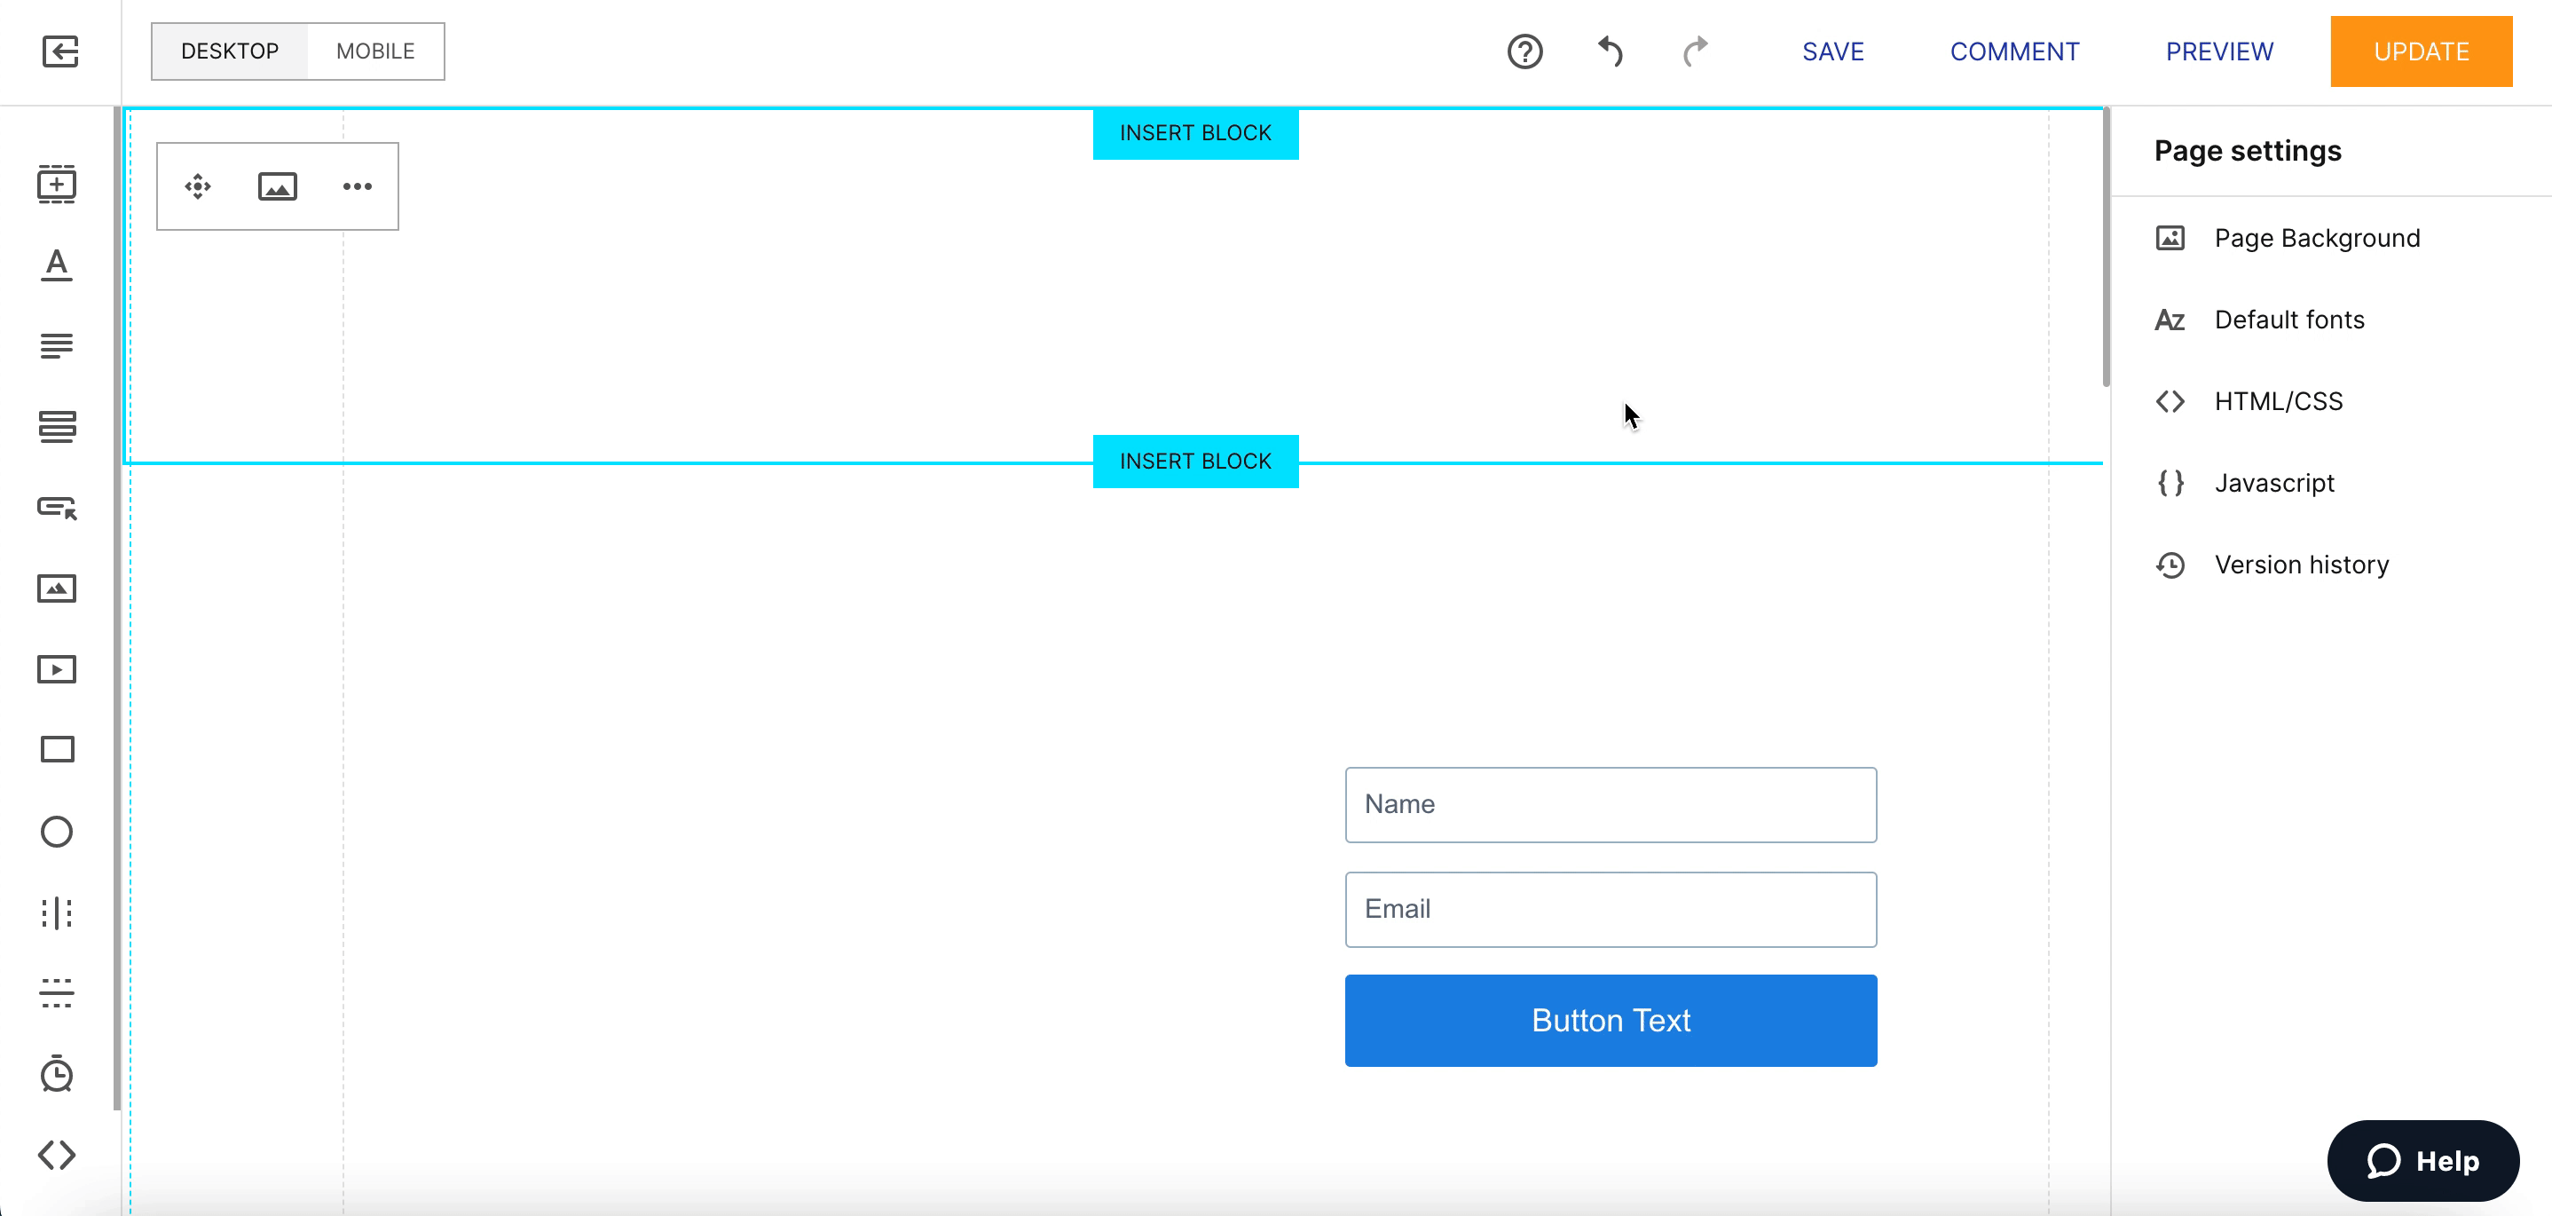Open PREVIEW of the page
2552x1216 pixels.
(x=2218, y=51)
